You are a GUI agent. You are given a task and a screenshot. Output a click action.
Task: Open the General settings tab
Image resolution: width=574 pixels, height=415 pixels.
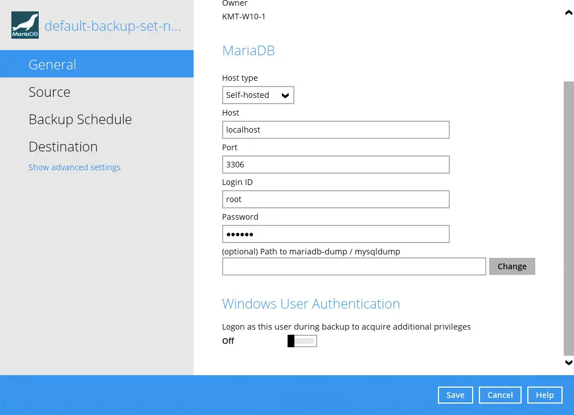[97, 64]
